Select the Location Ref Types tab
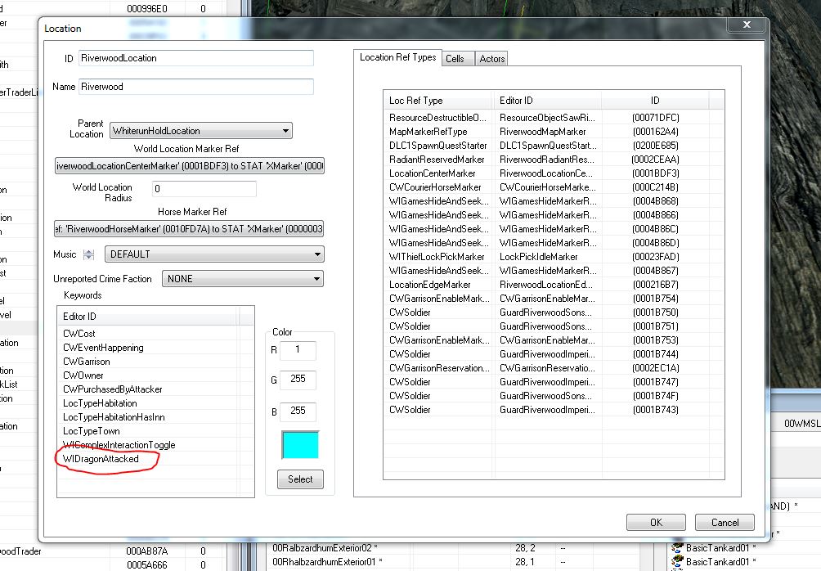The image size is (821, 571). (x=397, y=57)
